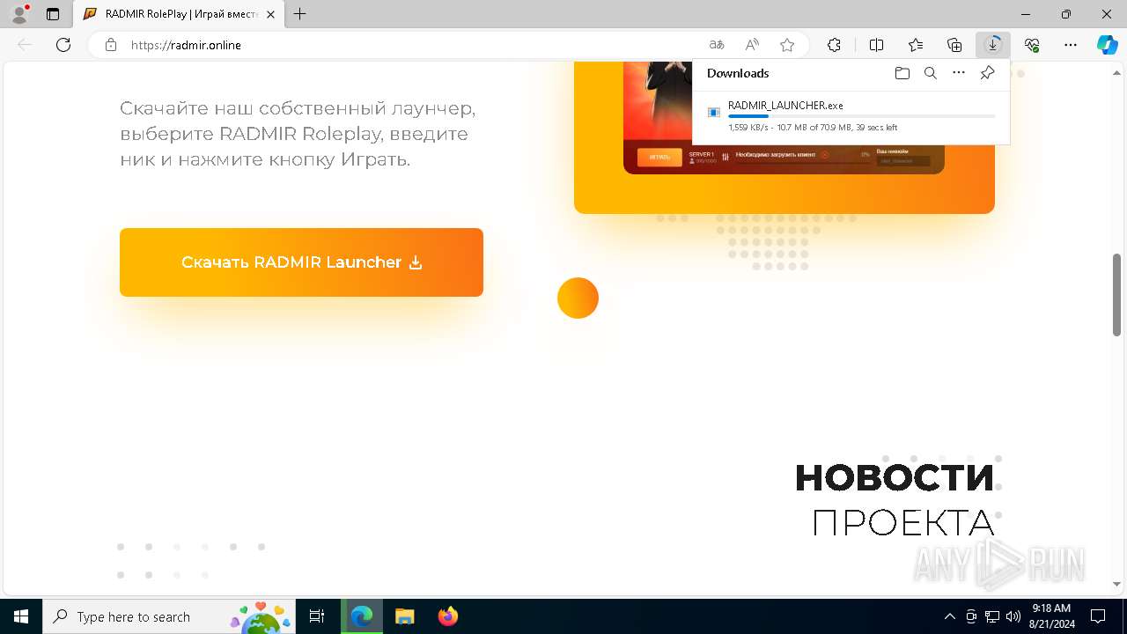Show hidden system tray icons
The image size is (1127, 634).
949,616
